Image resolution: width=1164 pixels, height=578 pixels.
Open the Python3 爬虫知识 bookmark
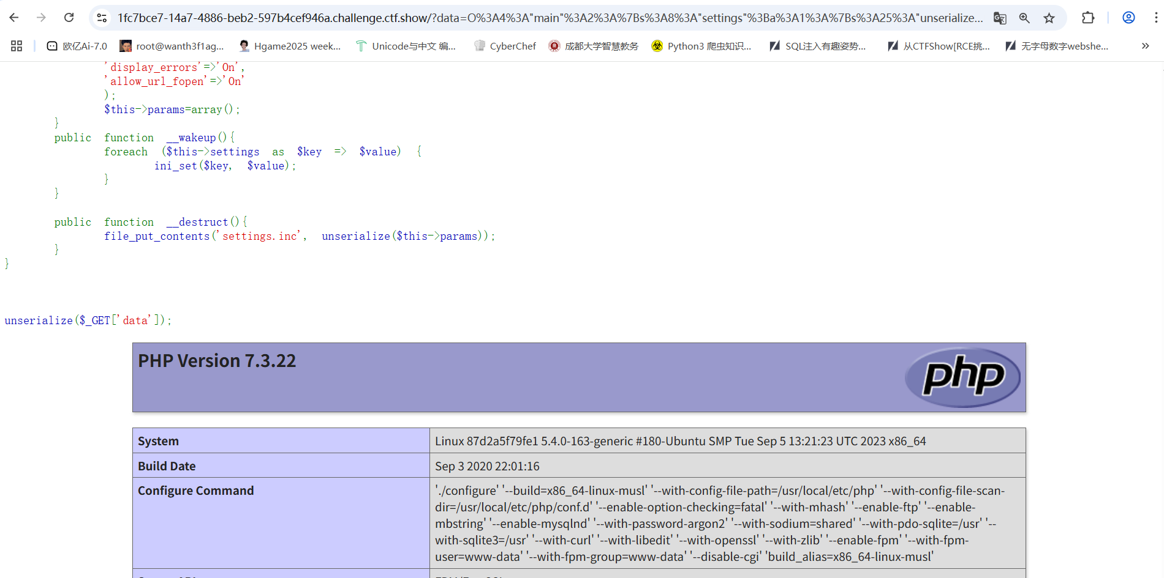[x=701, y=46]
